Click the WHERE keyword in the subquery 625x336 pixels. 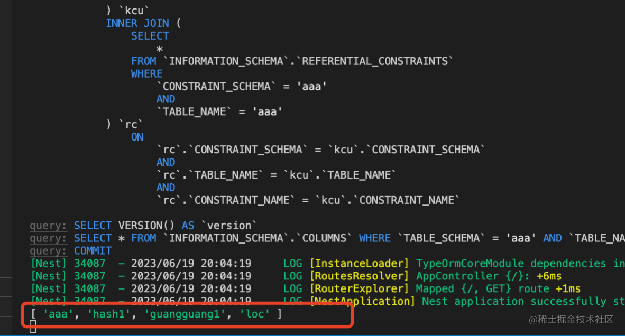tap(146, 73)
